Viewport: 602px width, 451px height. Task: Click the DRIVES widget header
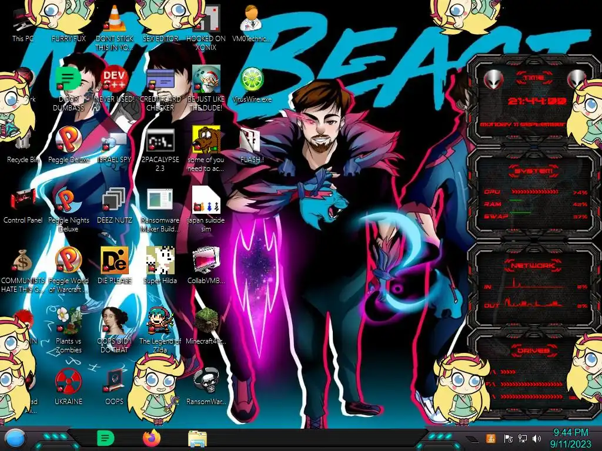pos(534,351)
